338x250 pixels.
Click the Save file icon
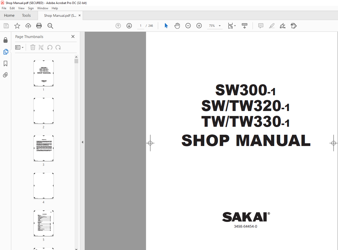tap(6, 26)
